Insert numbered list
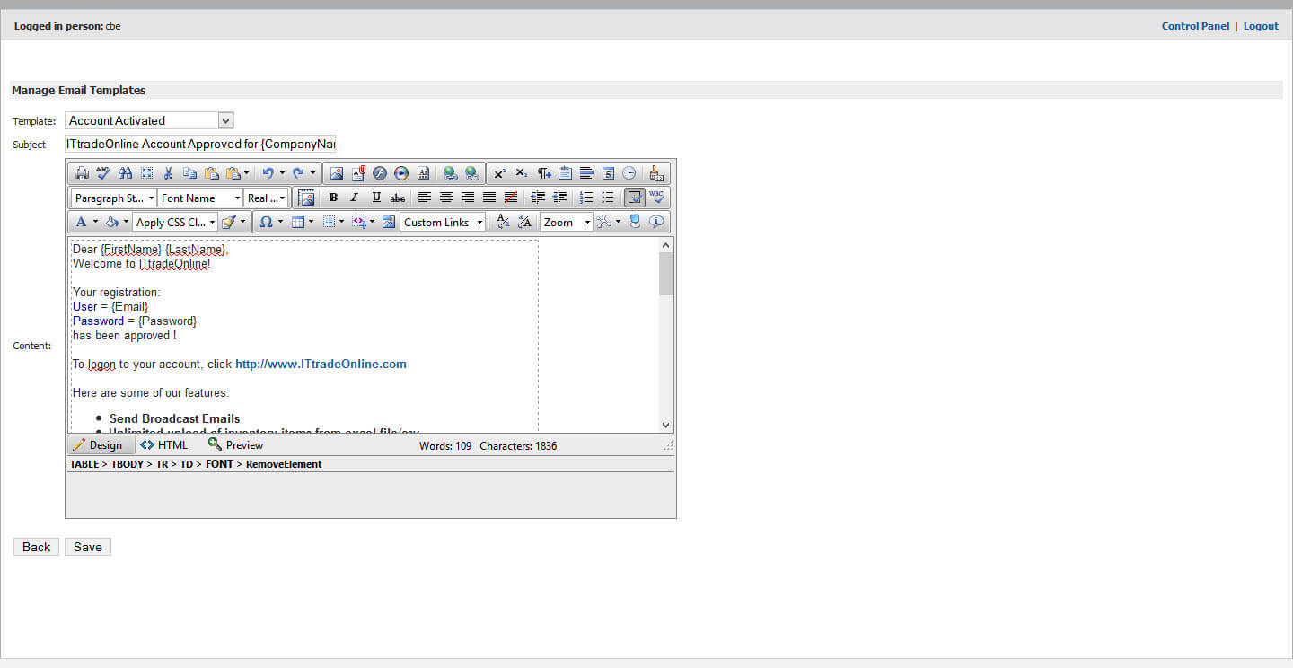Viewport: 1293px width, 668px height. [x=586, y=198]
